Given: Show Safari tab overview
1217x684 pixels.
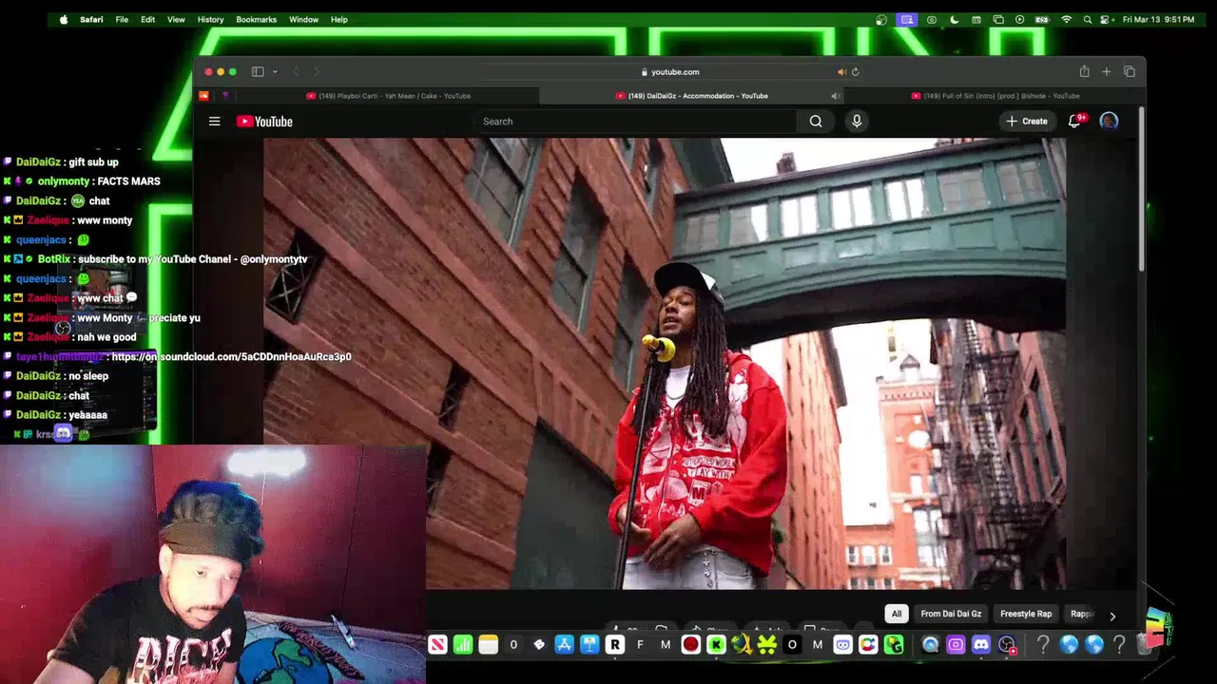Looking at the screenshot, I should [x=1130, y=72].
